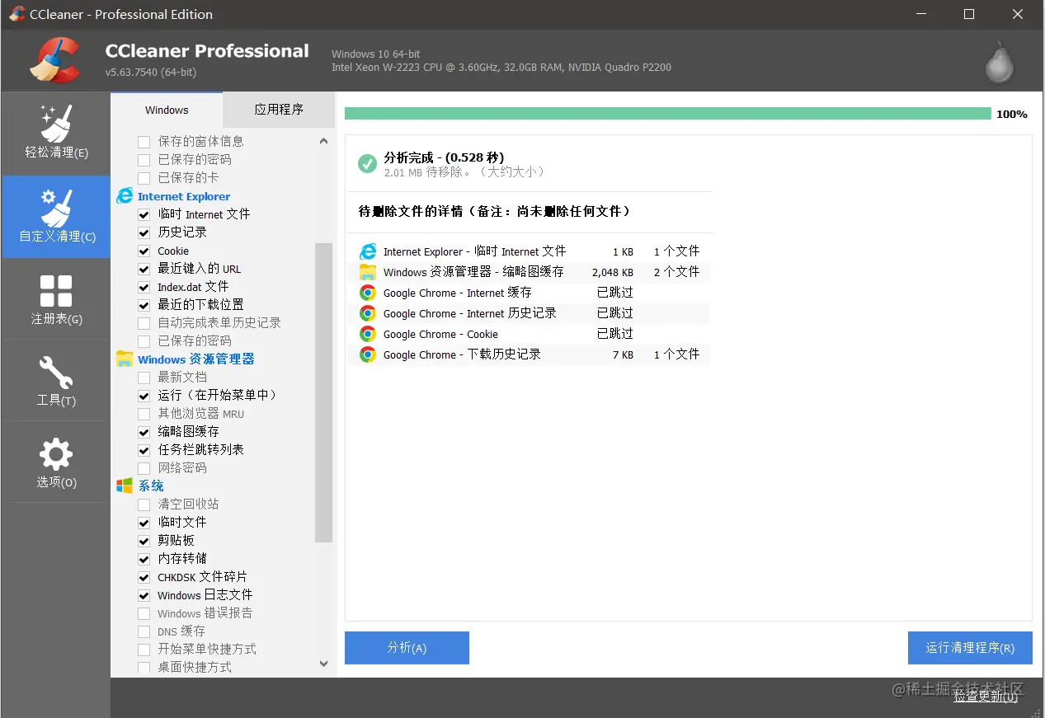Select Windows 资源管理器 section header
Image resolution: width=1045 pixels, height=718 pixels.
tap(196, 359)
